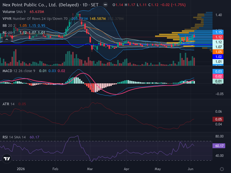Click the pink 0.02 signal label
Viewport: 231px width, 173px height.
[x=218, y=76]
